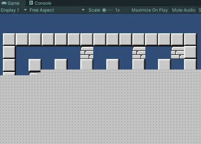Click the top-right corner stone block
201x144 pixels.
(190, 39)
